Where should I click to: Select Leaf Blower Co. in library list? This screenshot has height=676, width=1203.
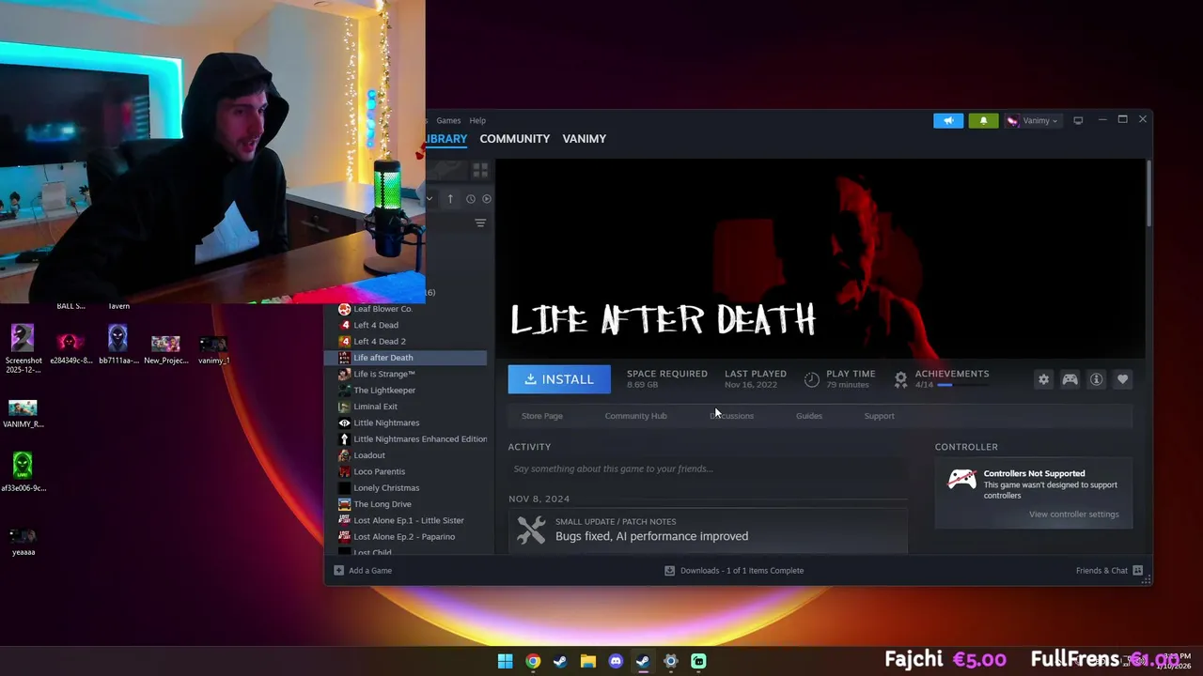tap(383, 309)
